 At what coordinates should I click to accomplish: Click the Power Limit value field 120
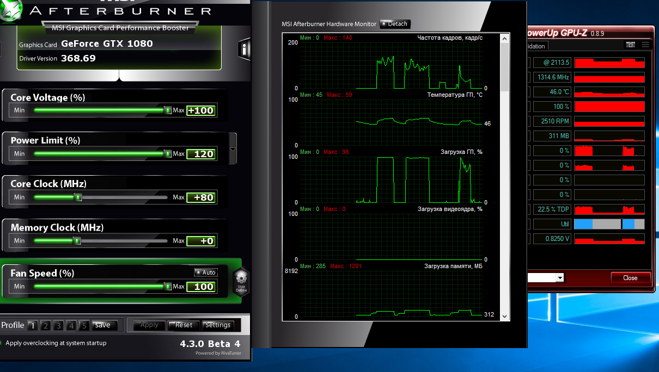(x=201, y=154)
